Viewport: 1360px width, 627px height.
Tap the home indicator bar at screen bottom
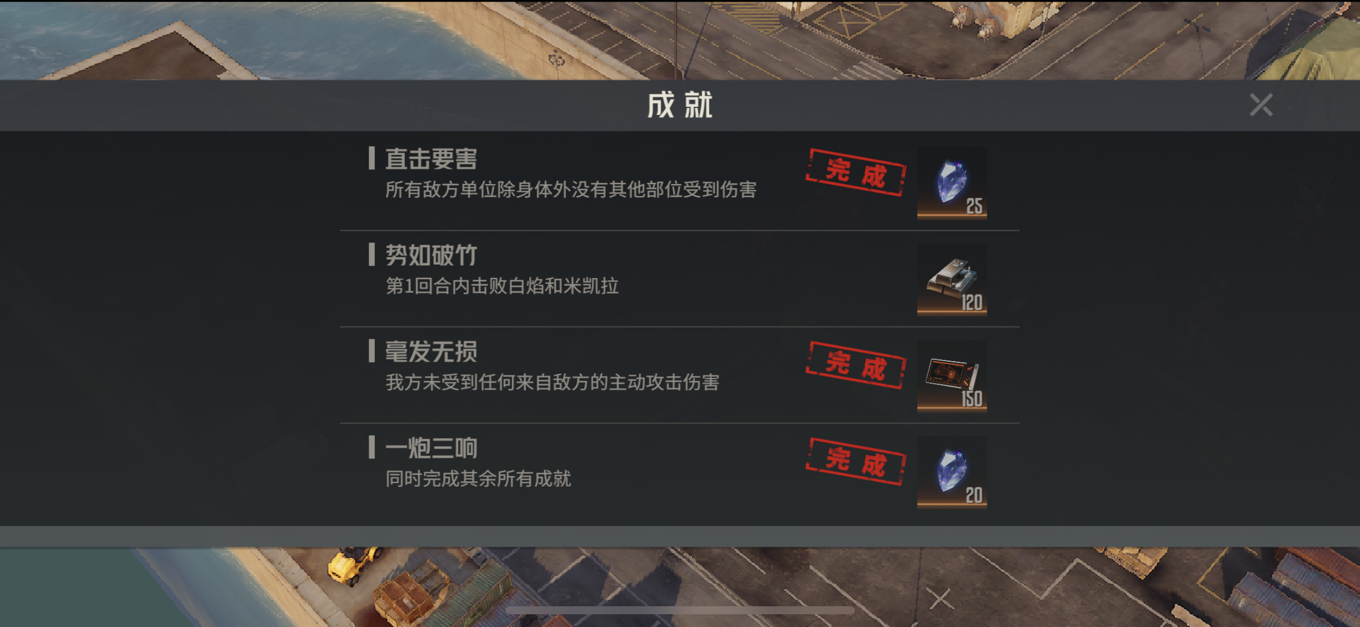coord(680,611)
